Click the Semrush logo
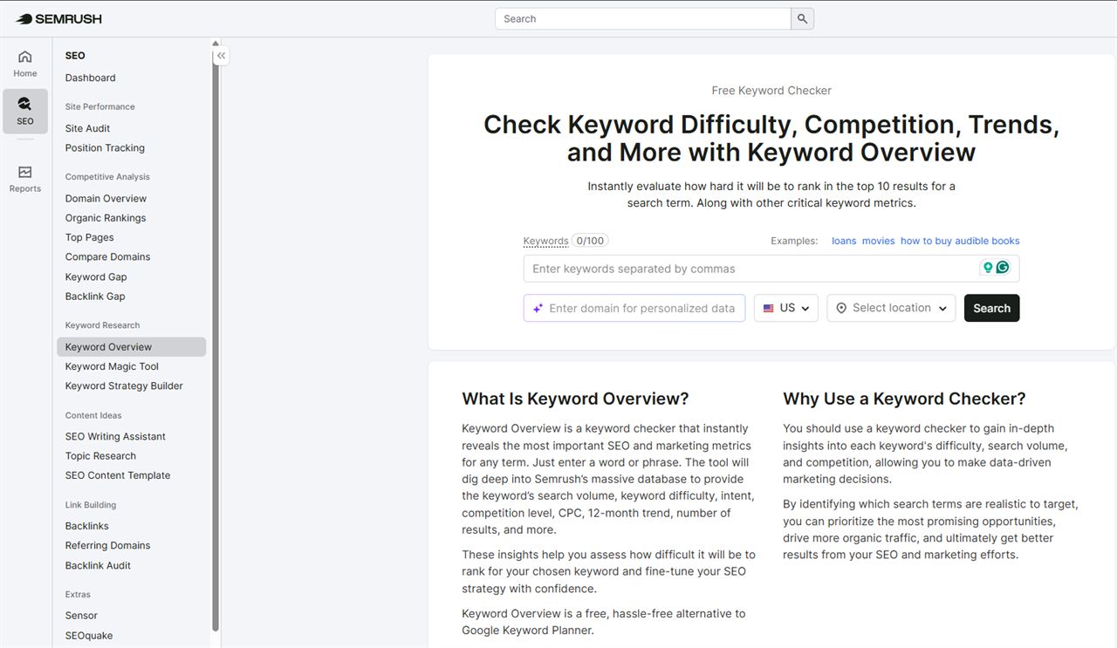This screenshot has height=648, width=1117. click(58, 18)
